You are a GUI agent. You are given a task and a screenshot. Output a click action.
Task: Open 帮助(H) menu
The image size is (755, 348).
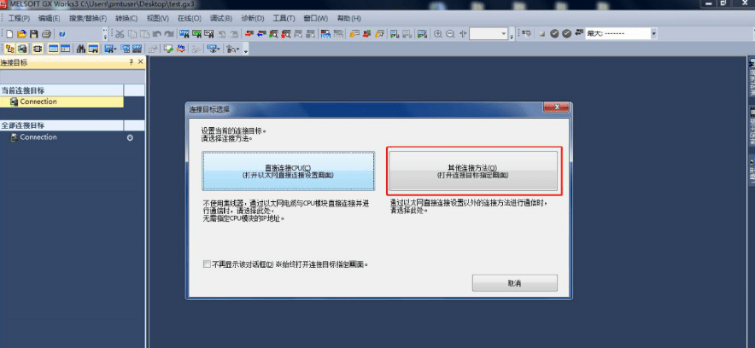point(348,18)
